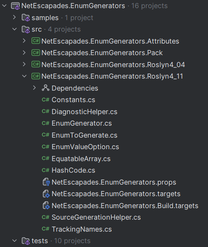The width and height of the screenshot is (208, 247).
Task: Select the NetEscapades.EnumGenerators.Pack project name
Action: point(102,53)
